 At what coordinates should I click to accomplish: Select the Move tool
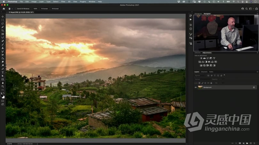click(3, 17)
